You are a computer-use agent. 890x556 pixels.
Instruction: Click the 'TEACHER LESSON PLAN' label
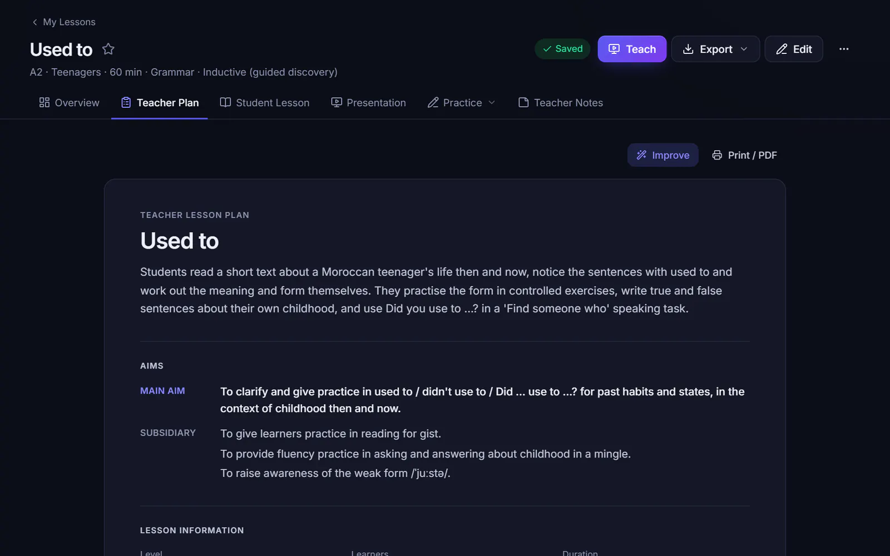pos(195,215)
